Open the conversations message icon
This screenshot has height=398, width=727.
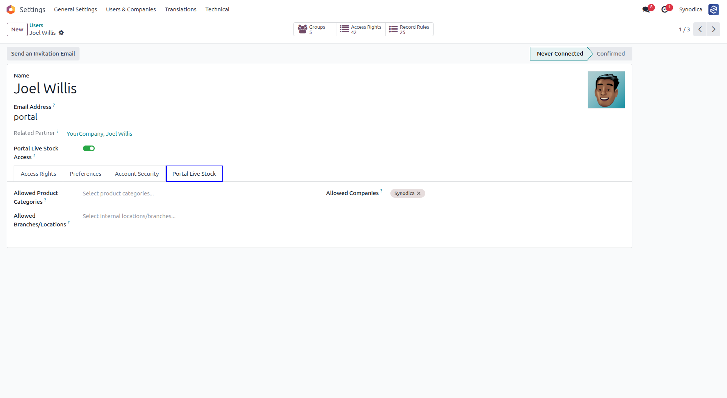coord(646,9)
